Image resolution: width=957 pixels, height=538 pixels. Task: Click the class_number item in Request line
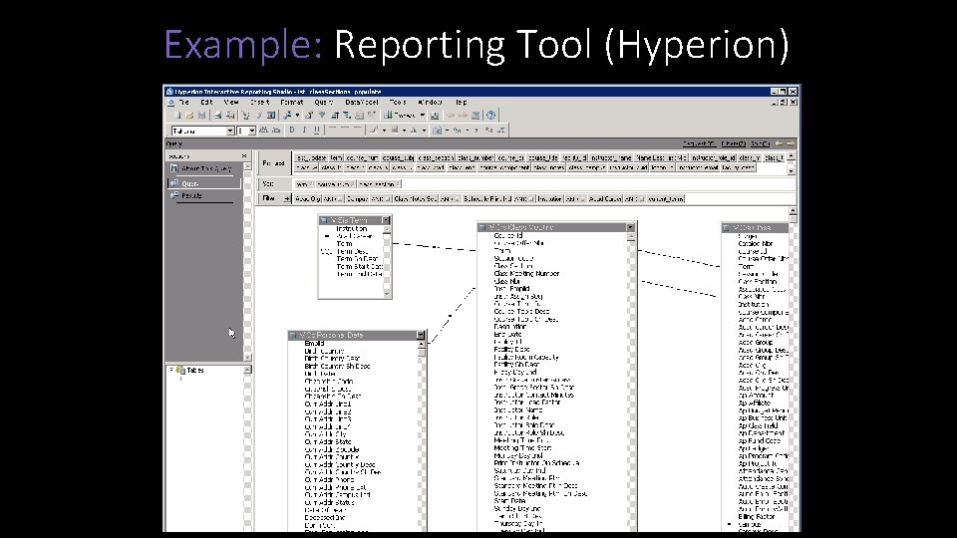[x=476, y=157]
